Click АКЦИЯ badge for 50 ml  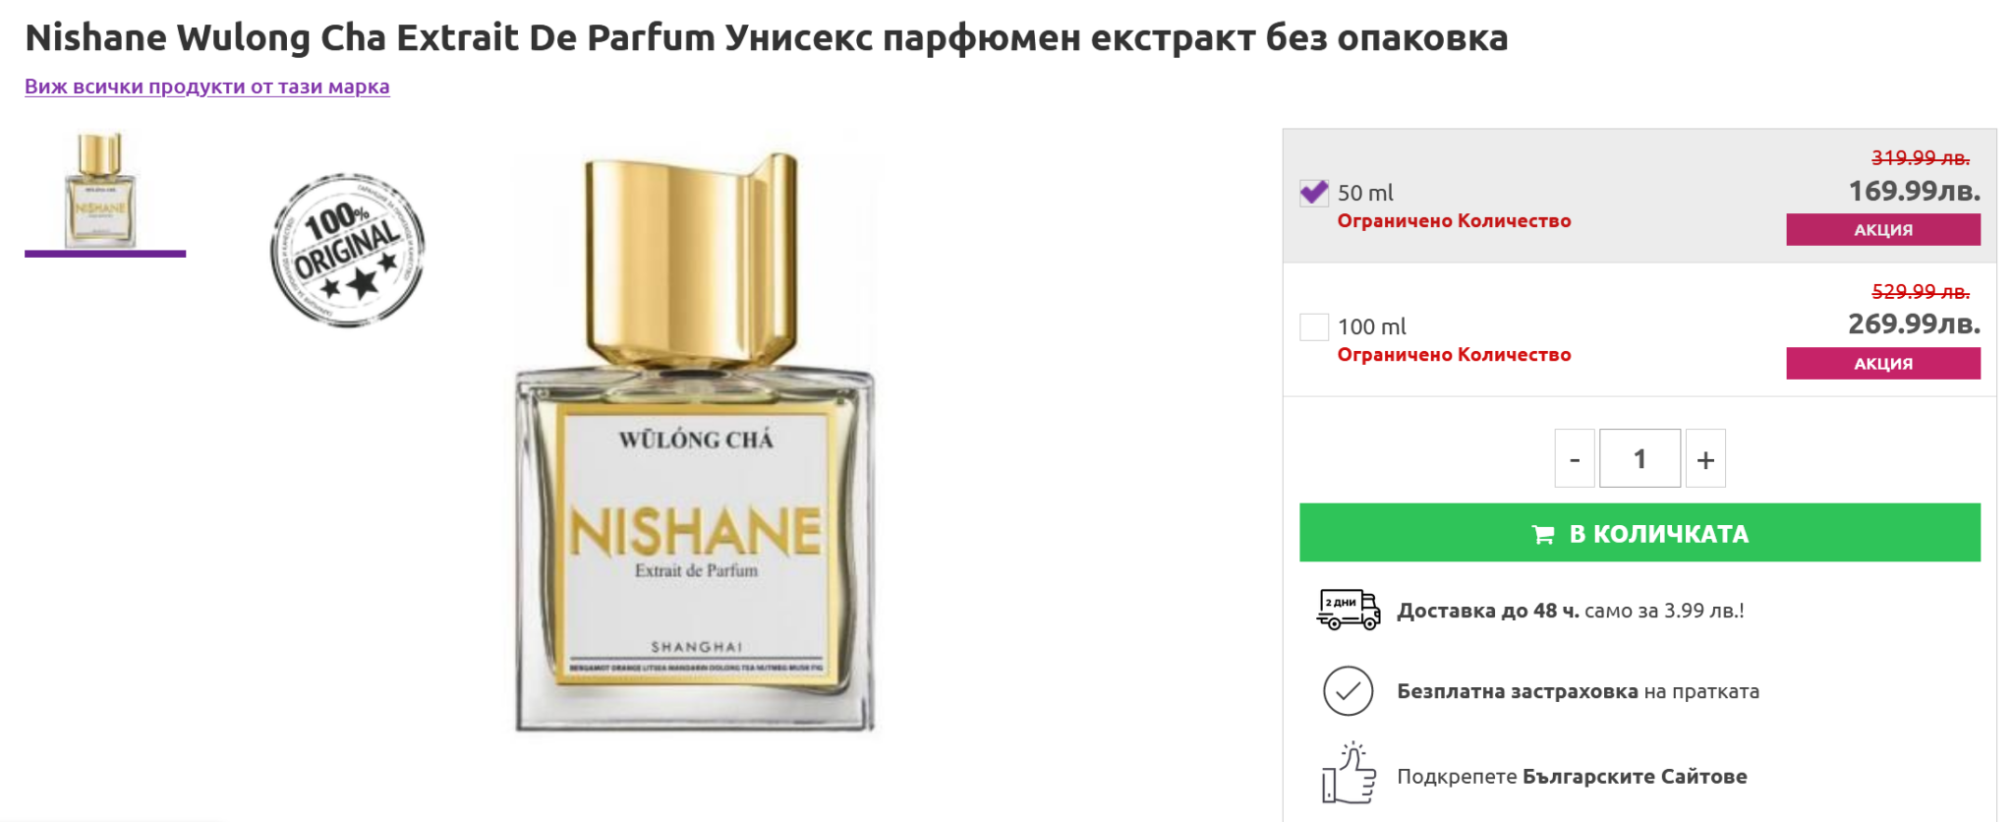click(1882, 229)
